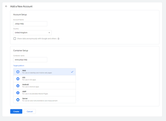Click the checkmark on the Web row

tap(72, 72)
